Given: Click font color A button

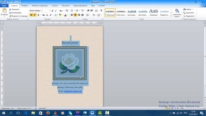Looking at the screenshot, I should [65, 15].
